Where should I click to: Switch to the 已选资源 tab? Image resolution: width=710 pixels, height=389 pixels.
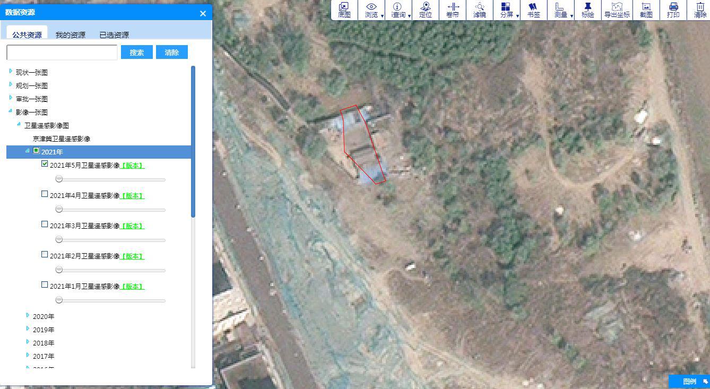pos(114,34)
